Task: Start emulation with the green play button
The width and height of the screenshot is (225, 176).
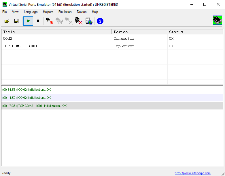Action: (x=28, y=21)
